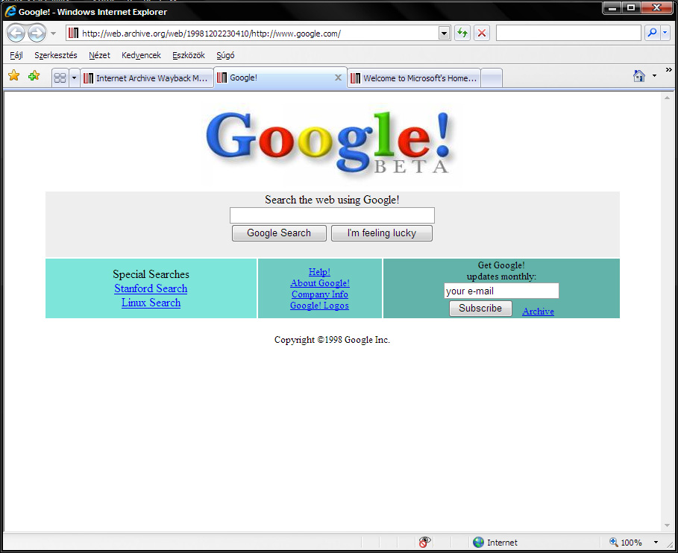678x553 pixels.
Task: Refresh the page with green arrows icon
Action: (462, 33)
